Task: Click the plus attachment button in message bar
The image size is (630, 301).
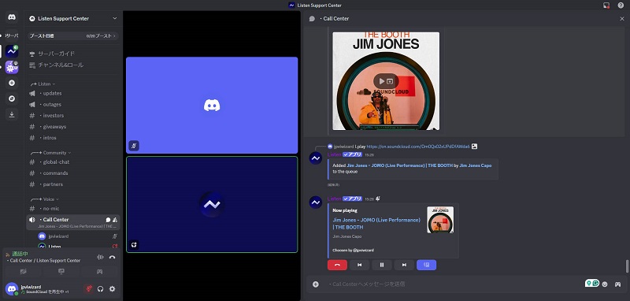Action: [x=316, y=284]
